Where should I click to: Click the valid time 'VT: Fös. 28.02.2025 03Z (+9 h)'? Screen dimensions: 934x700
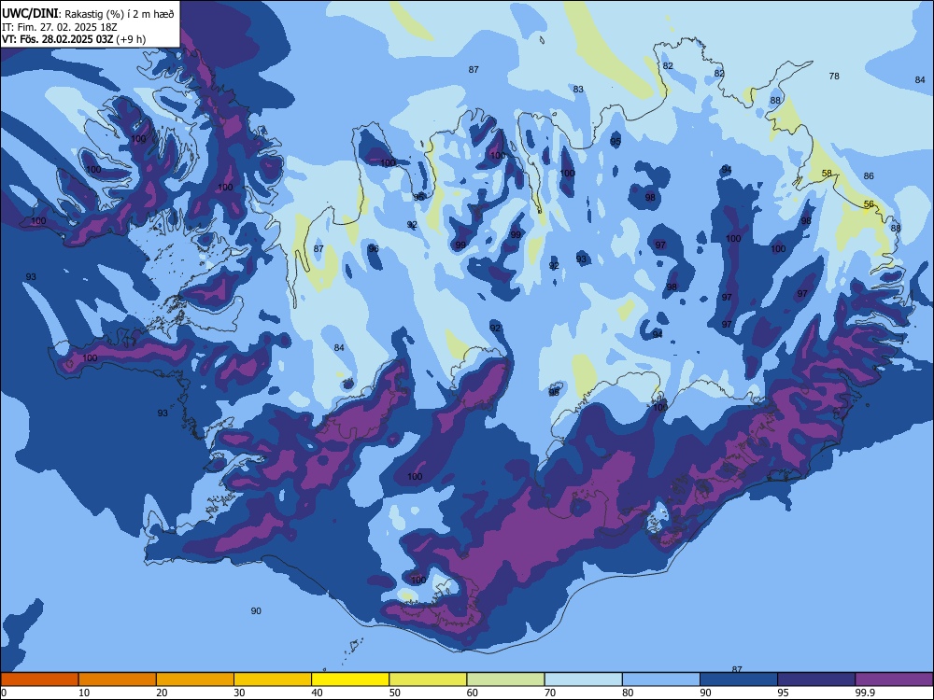tap(74, 39)
